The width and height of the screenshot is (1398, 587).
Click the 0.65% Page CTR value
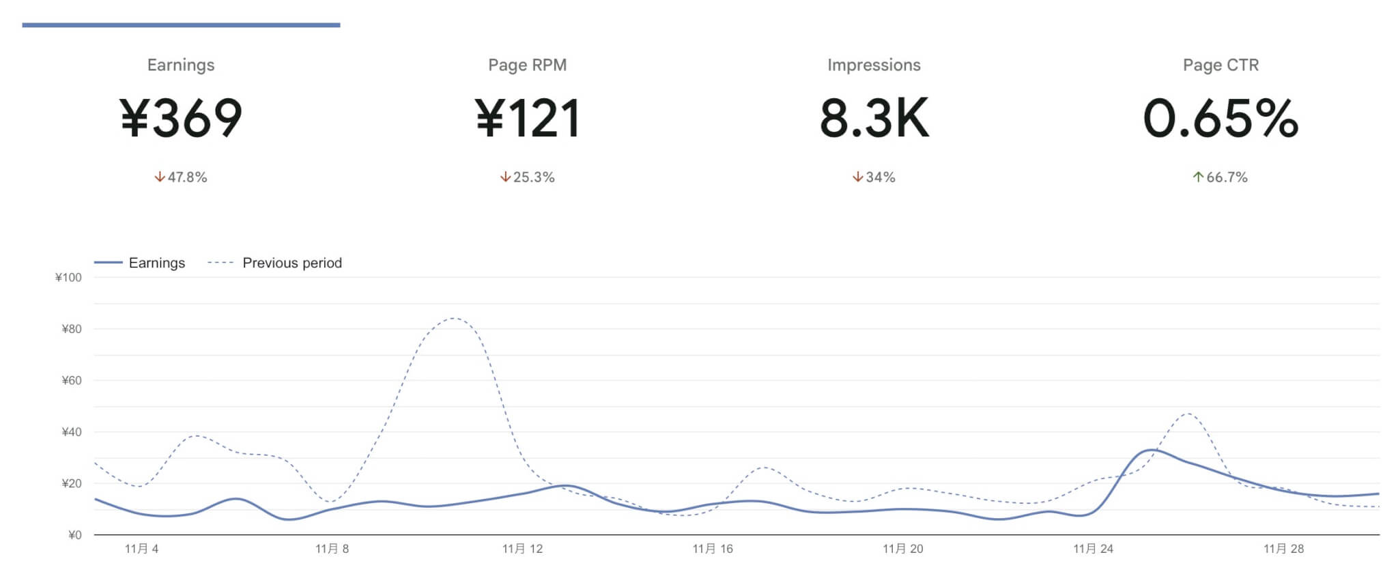(1221, 118)
